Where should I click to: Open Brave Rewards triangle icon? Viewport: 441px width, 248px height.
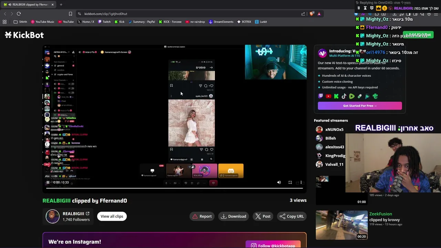pyautogui.click(x=319, y=14)
